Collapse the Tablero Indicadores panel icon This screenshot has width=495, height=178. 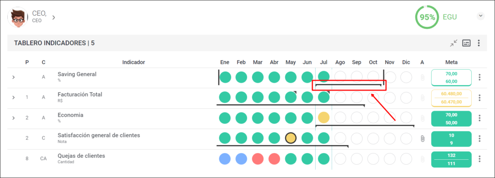coord(453,43)
